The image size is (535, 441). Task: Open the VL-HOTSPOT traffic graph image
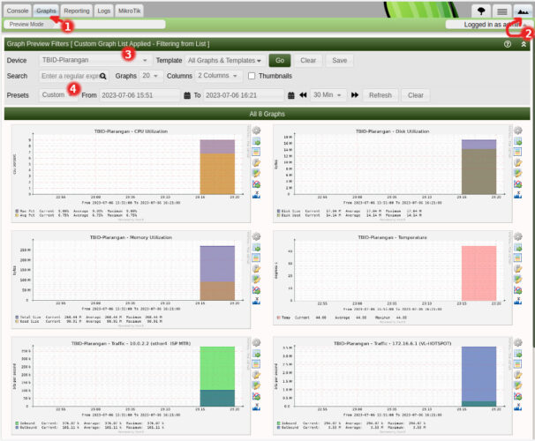click(392, 385)
